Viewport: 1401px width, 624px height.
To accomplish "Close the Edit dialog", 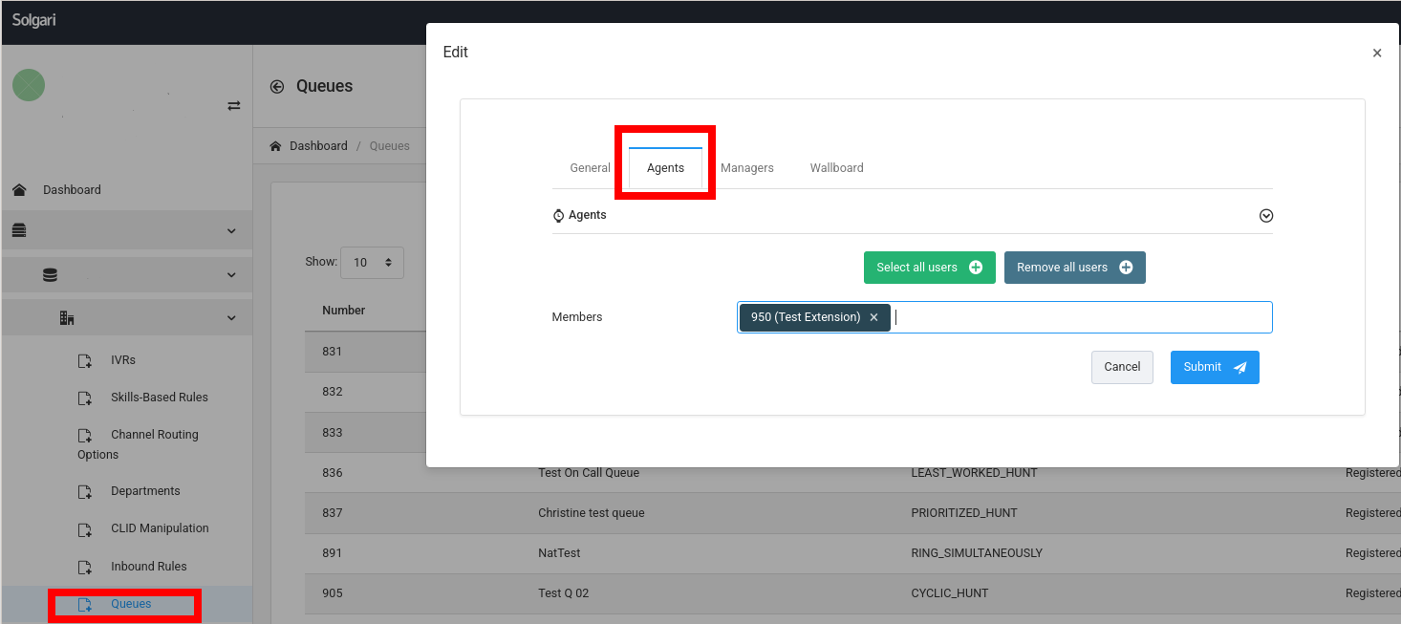I will [1376, 54].
